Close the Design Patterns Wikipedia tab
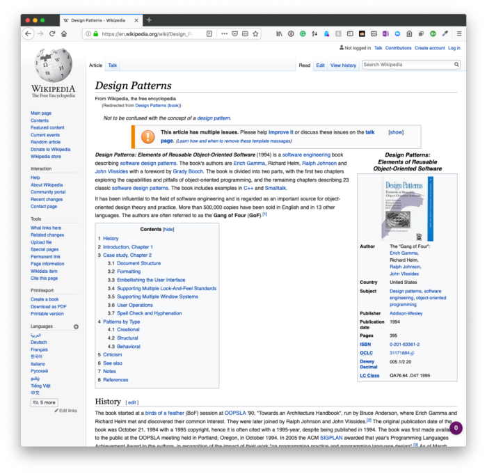This screenshot has width=487, height=474. click(x=136, y=20)
